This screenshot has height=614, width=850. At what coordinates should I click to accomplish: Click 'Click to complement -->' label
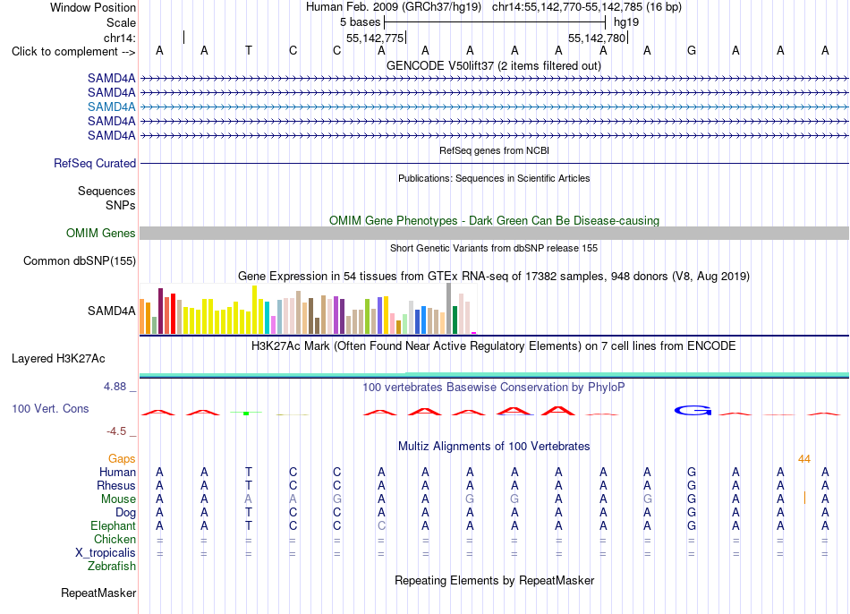[73, 52]
